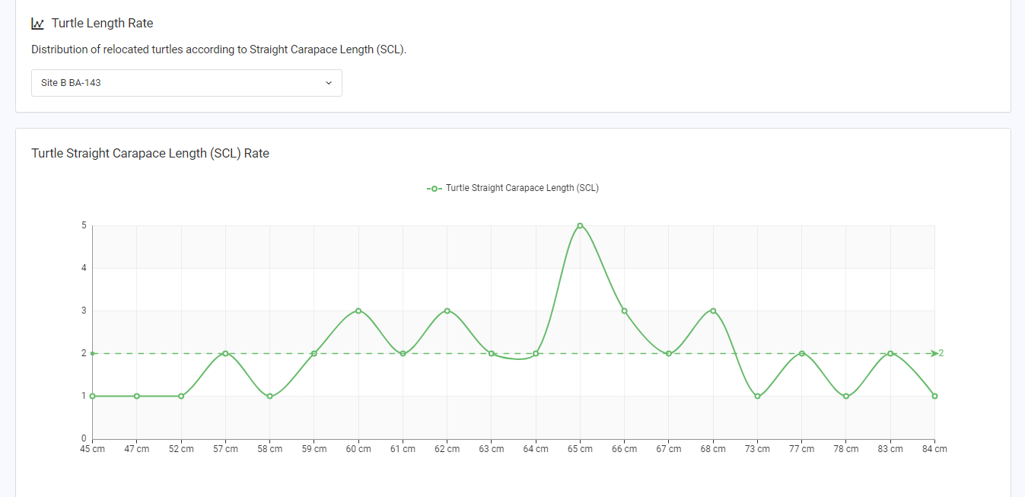
Task: Select the data point at 73 cm
Action: [x=757, y=396]
